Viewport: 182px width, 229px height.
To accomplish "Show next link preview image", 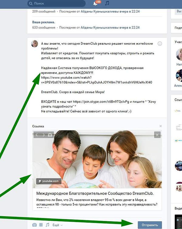I will (x=43, y=135).
